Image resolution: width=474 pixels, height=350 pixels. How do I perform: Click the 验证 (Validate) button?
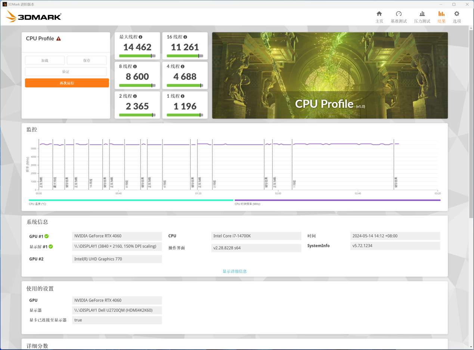pos(66,72)
